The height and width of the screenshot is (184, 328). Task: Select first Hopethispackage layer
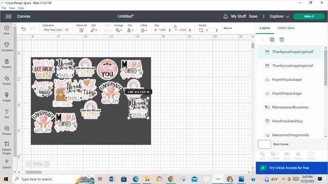tap(290, 80)
